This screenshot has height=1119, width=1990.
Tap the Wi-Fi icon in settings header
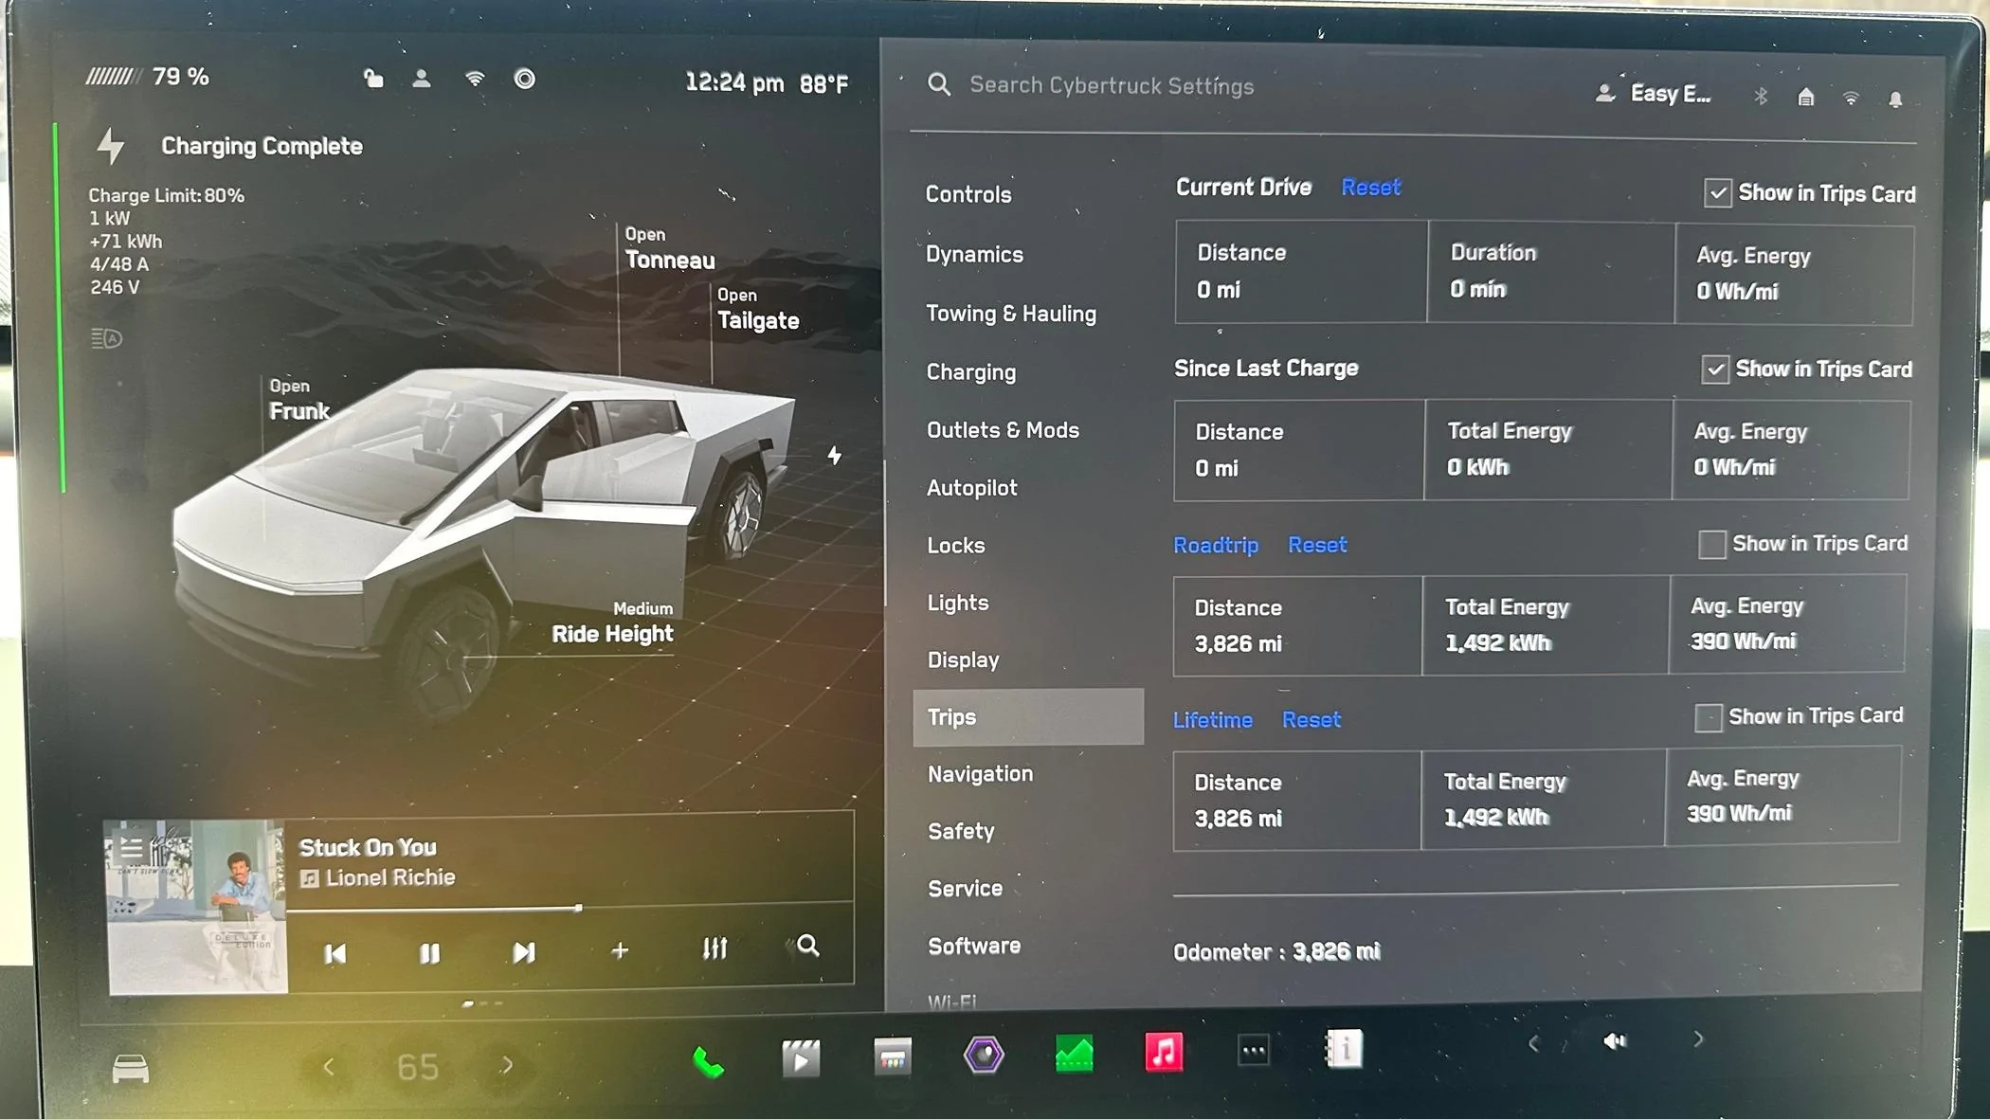click(x=1851, y=98)
